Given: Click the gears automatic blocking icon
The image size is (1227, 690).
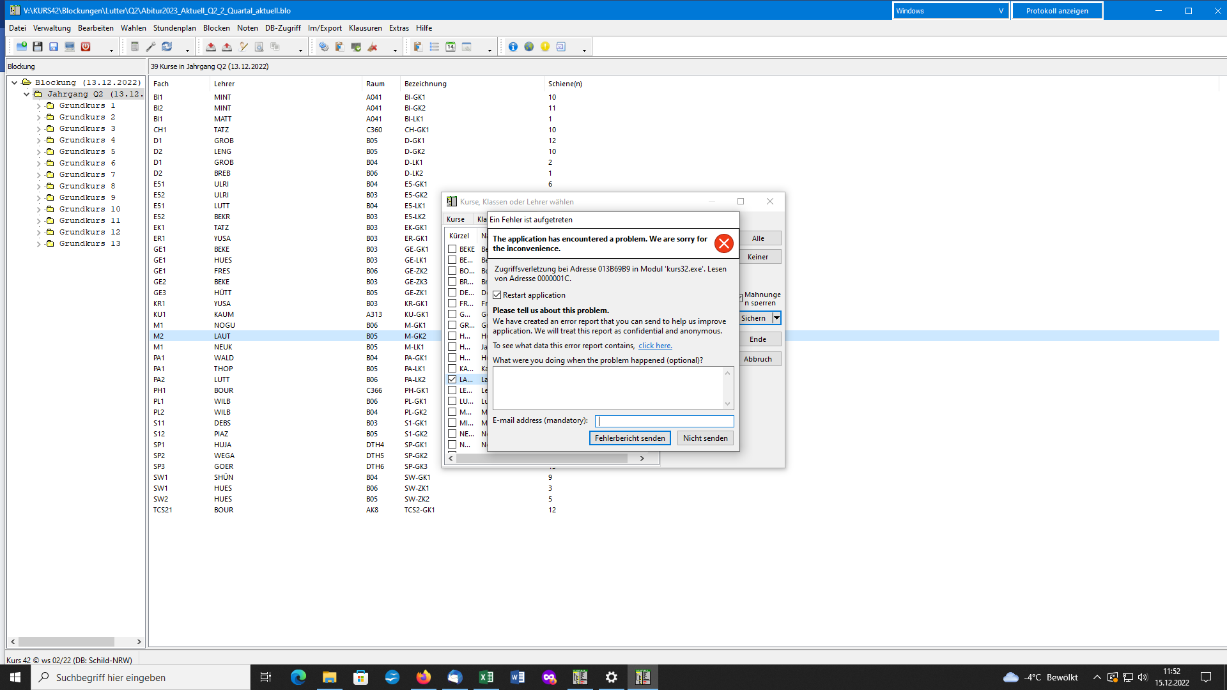Looking at the screenshot, I should point(324,47).
